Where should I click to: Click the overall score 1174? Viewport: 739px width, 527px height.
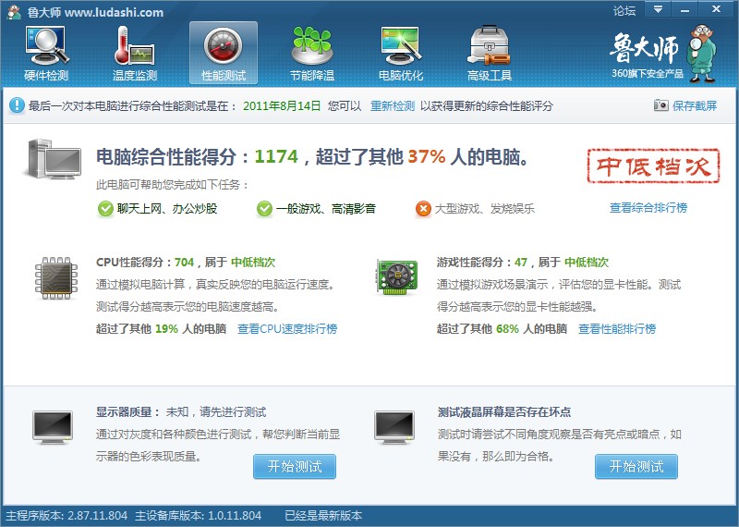(276, 156)
